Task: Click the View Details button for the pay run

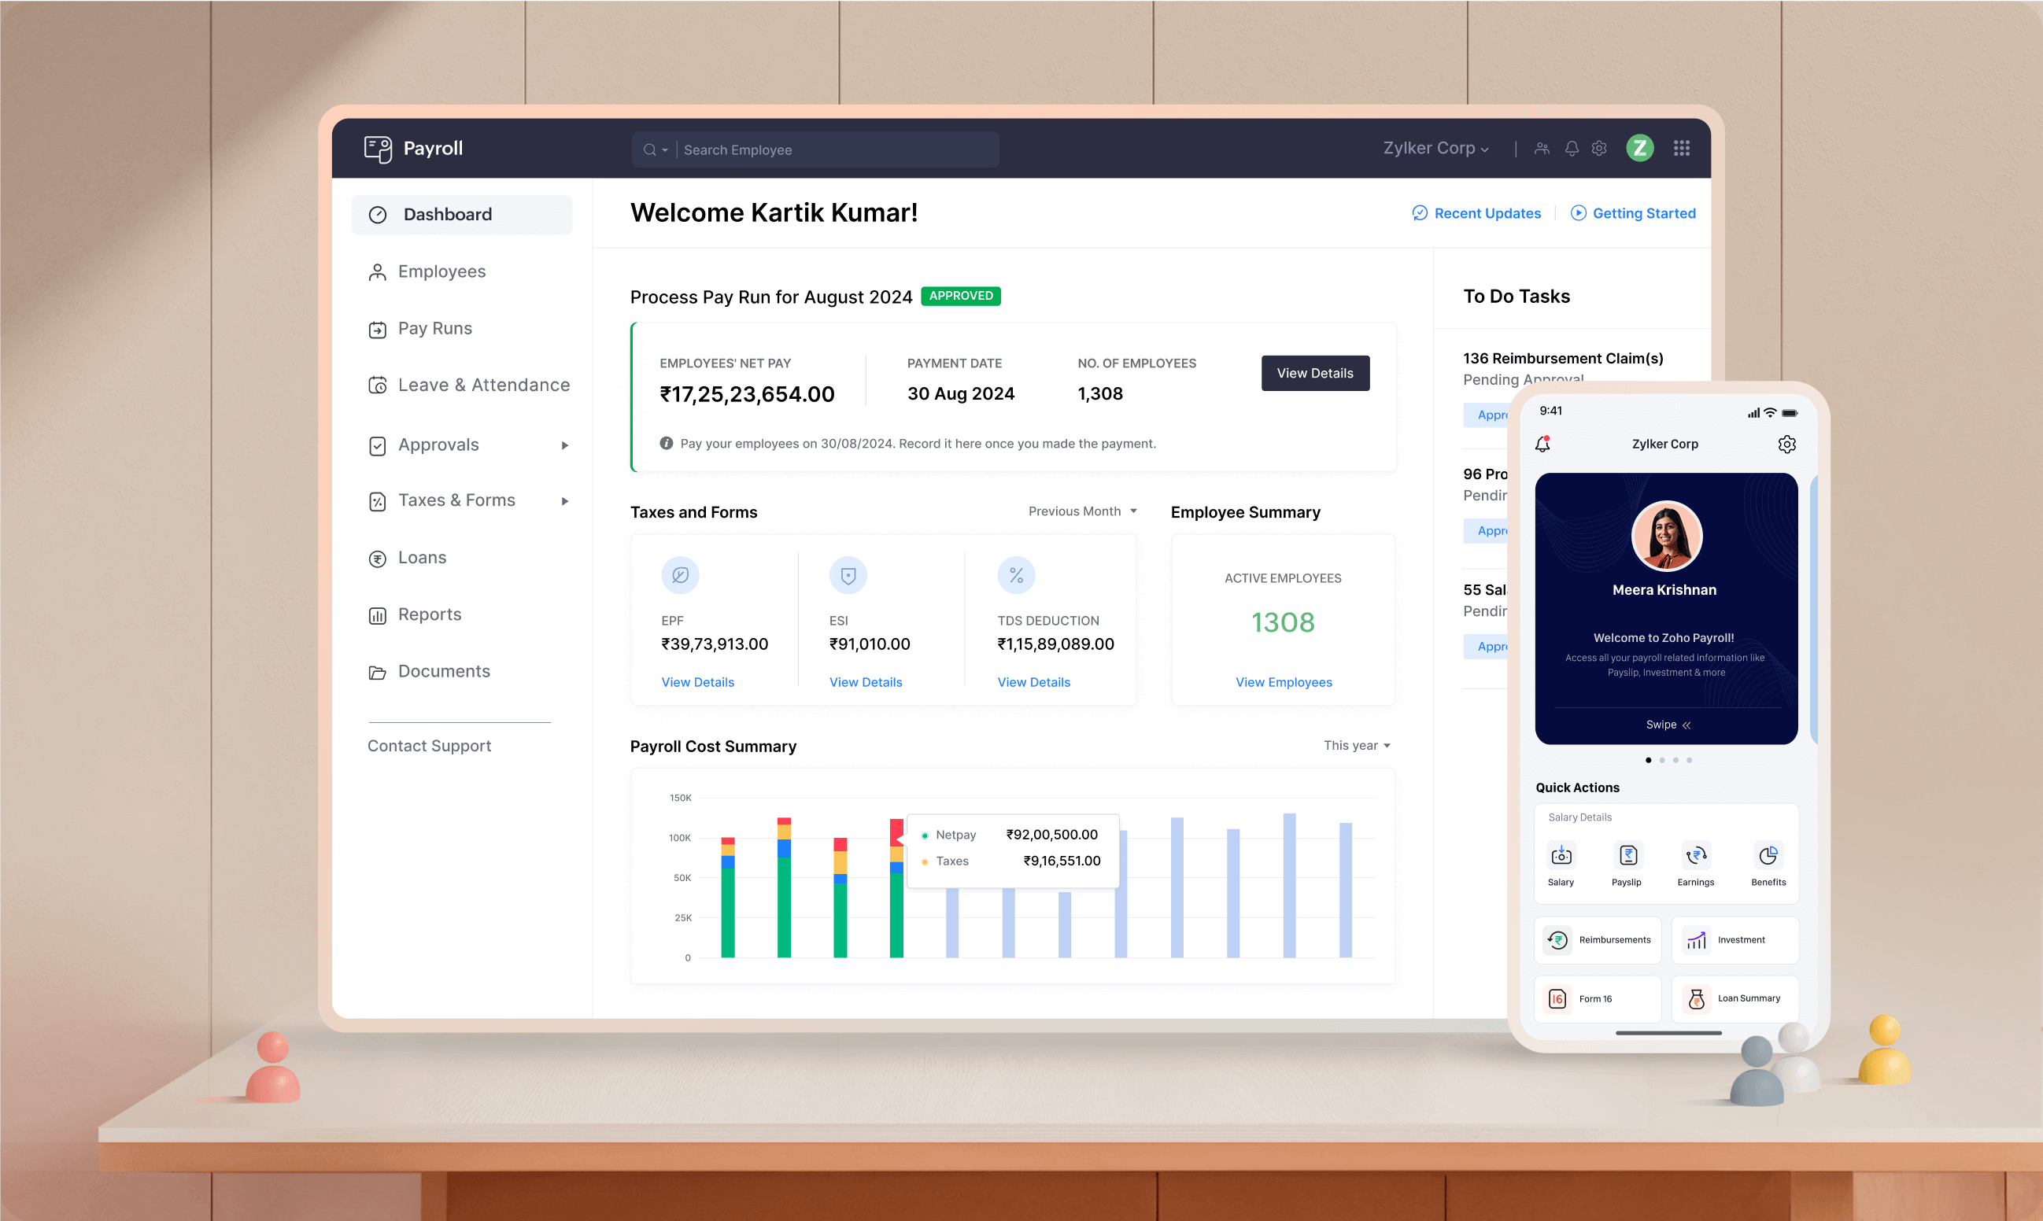Action: pos(1314,373)
